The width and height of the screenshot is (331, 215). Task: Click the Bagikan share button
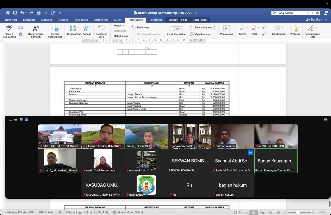(314, 20)
